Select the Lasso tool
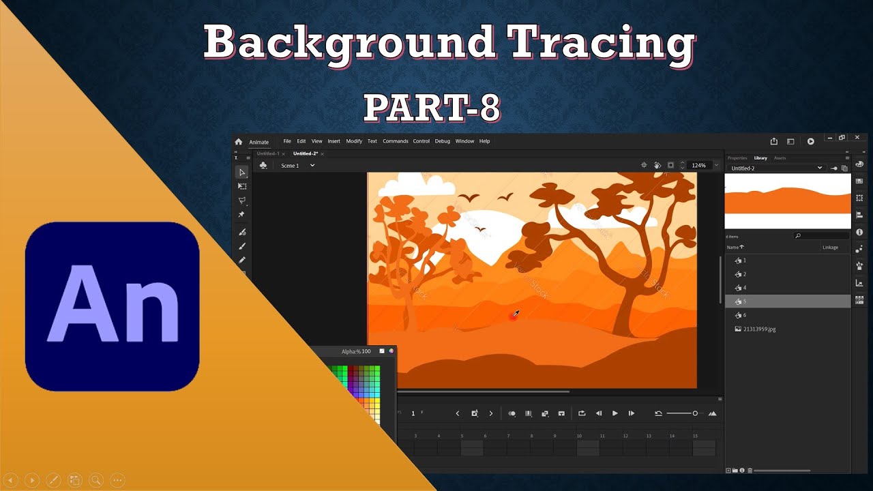The image size is (873, 491). pos(242,200)
